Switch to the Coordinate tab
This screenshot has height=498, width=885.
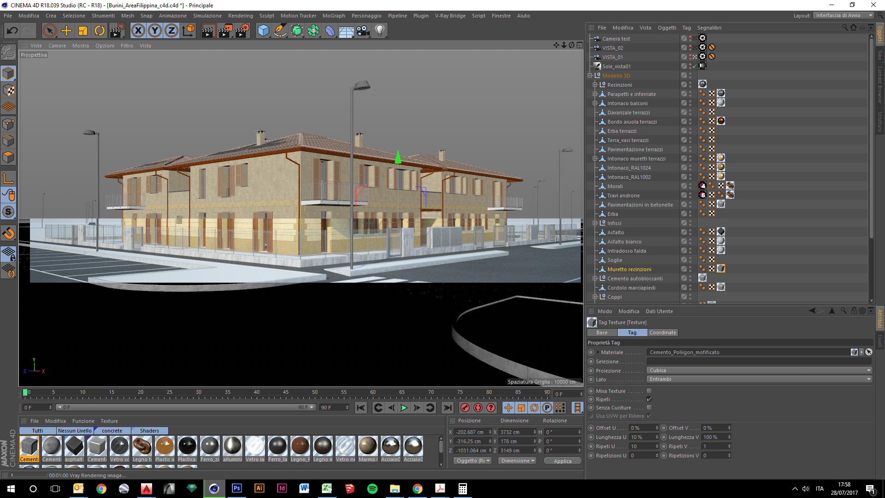(662, 332)
